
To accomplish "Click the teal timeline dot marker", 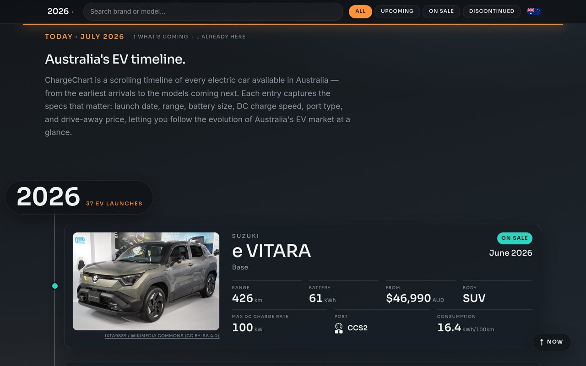I will 55,286.
